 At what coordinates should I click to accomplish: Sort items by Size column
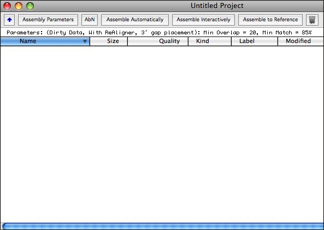pos(109,41)
